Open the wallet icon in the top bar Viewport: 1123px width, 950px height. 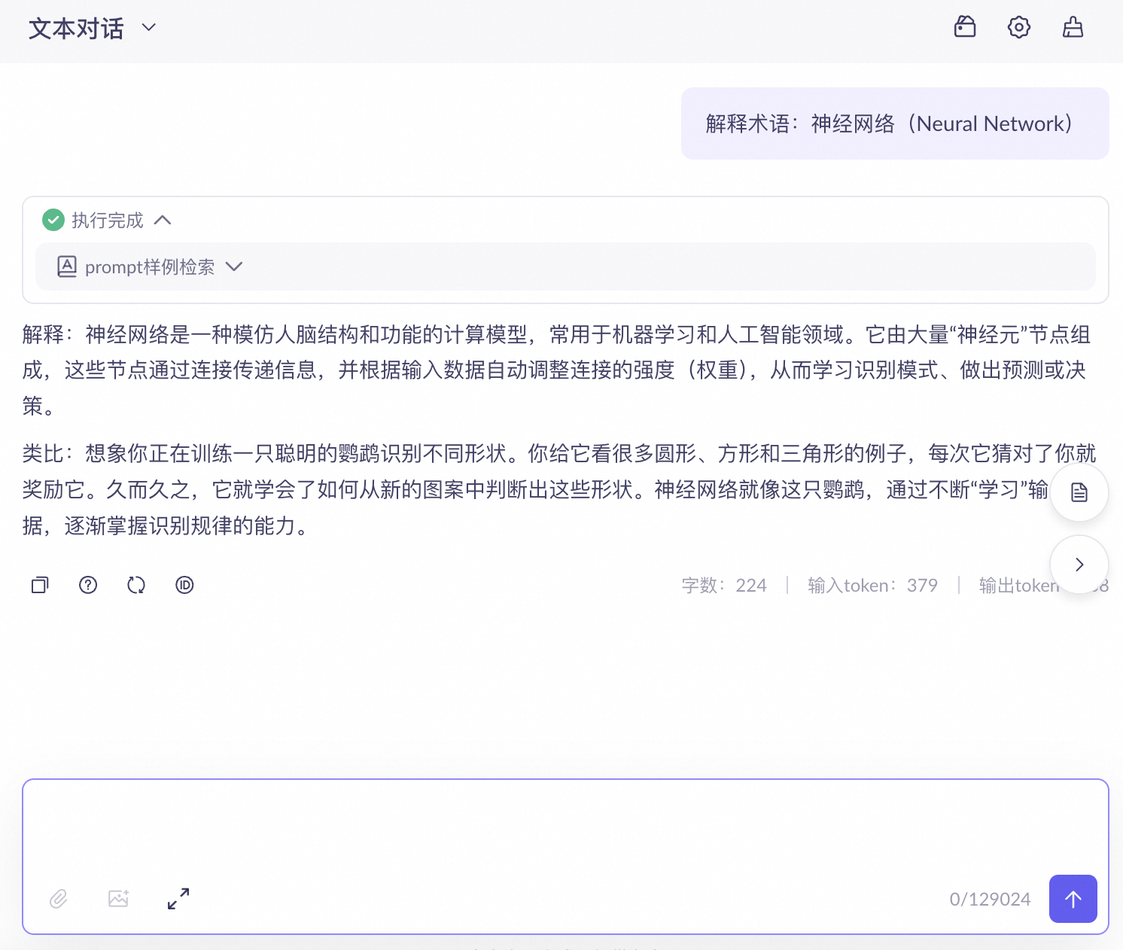click(964, 27)
